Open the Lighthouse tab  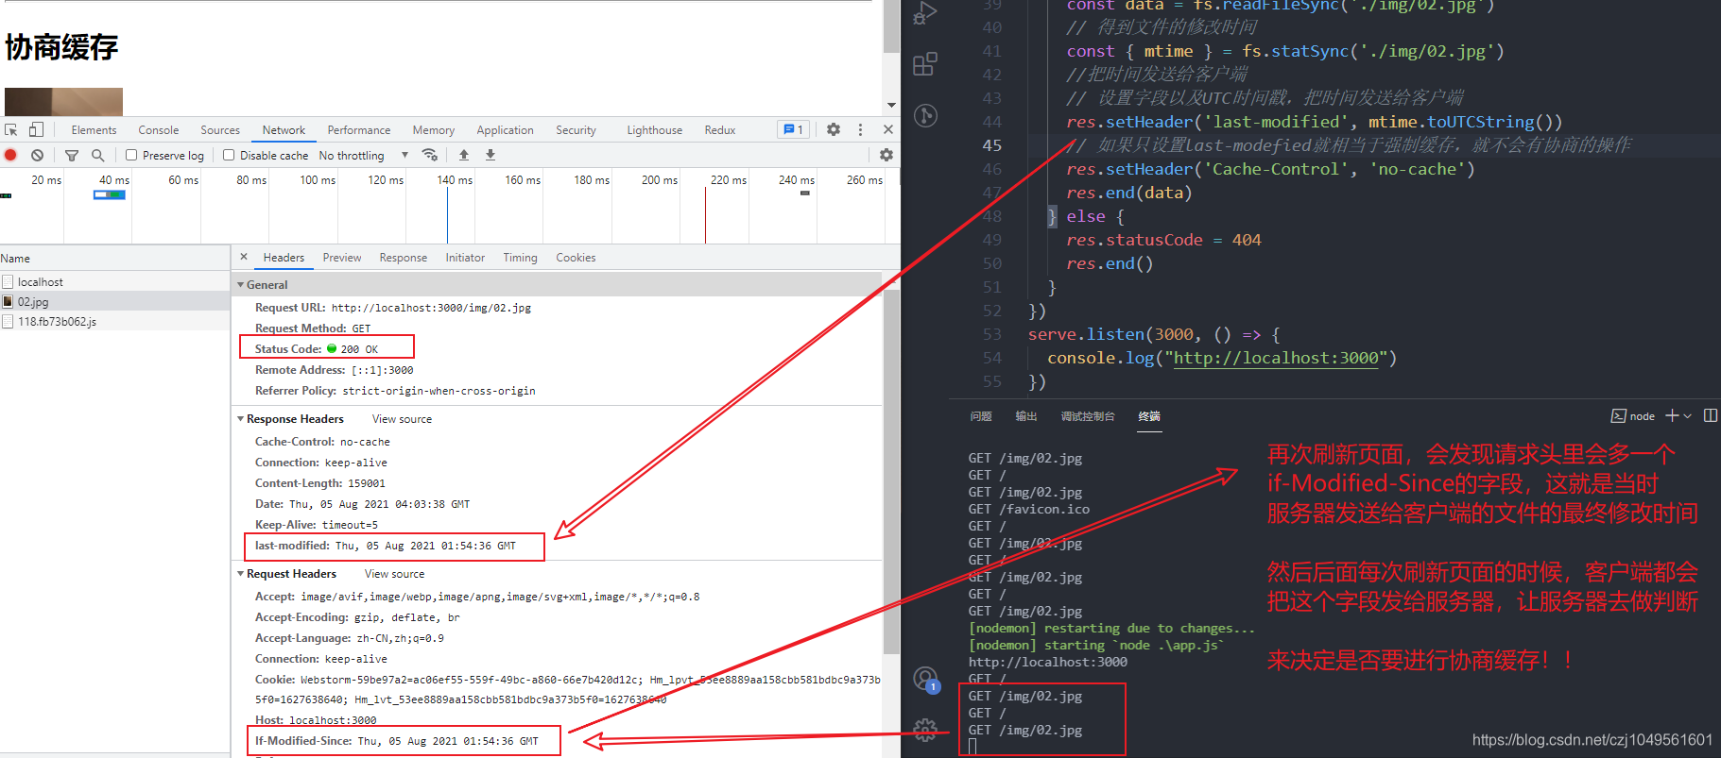(654, 130)
